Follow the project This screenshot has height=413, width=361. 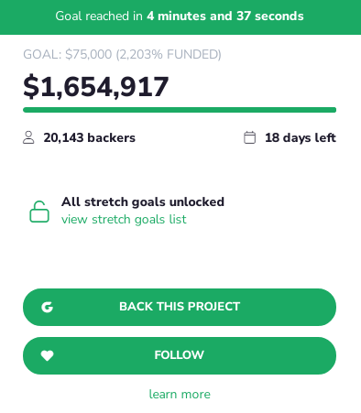pos(180,355)
